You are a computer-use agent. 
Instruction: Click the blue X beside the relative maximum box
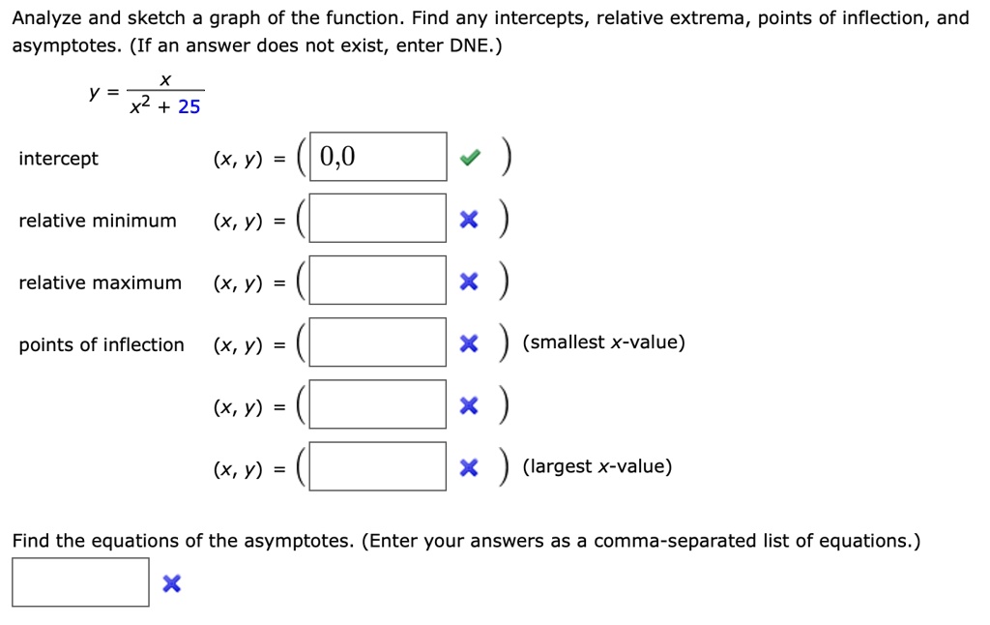click(x=469, y=281)
